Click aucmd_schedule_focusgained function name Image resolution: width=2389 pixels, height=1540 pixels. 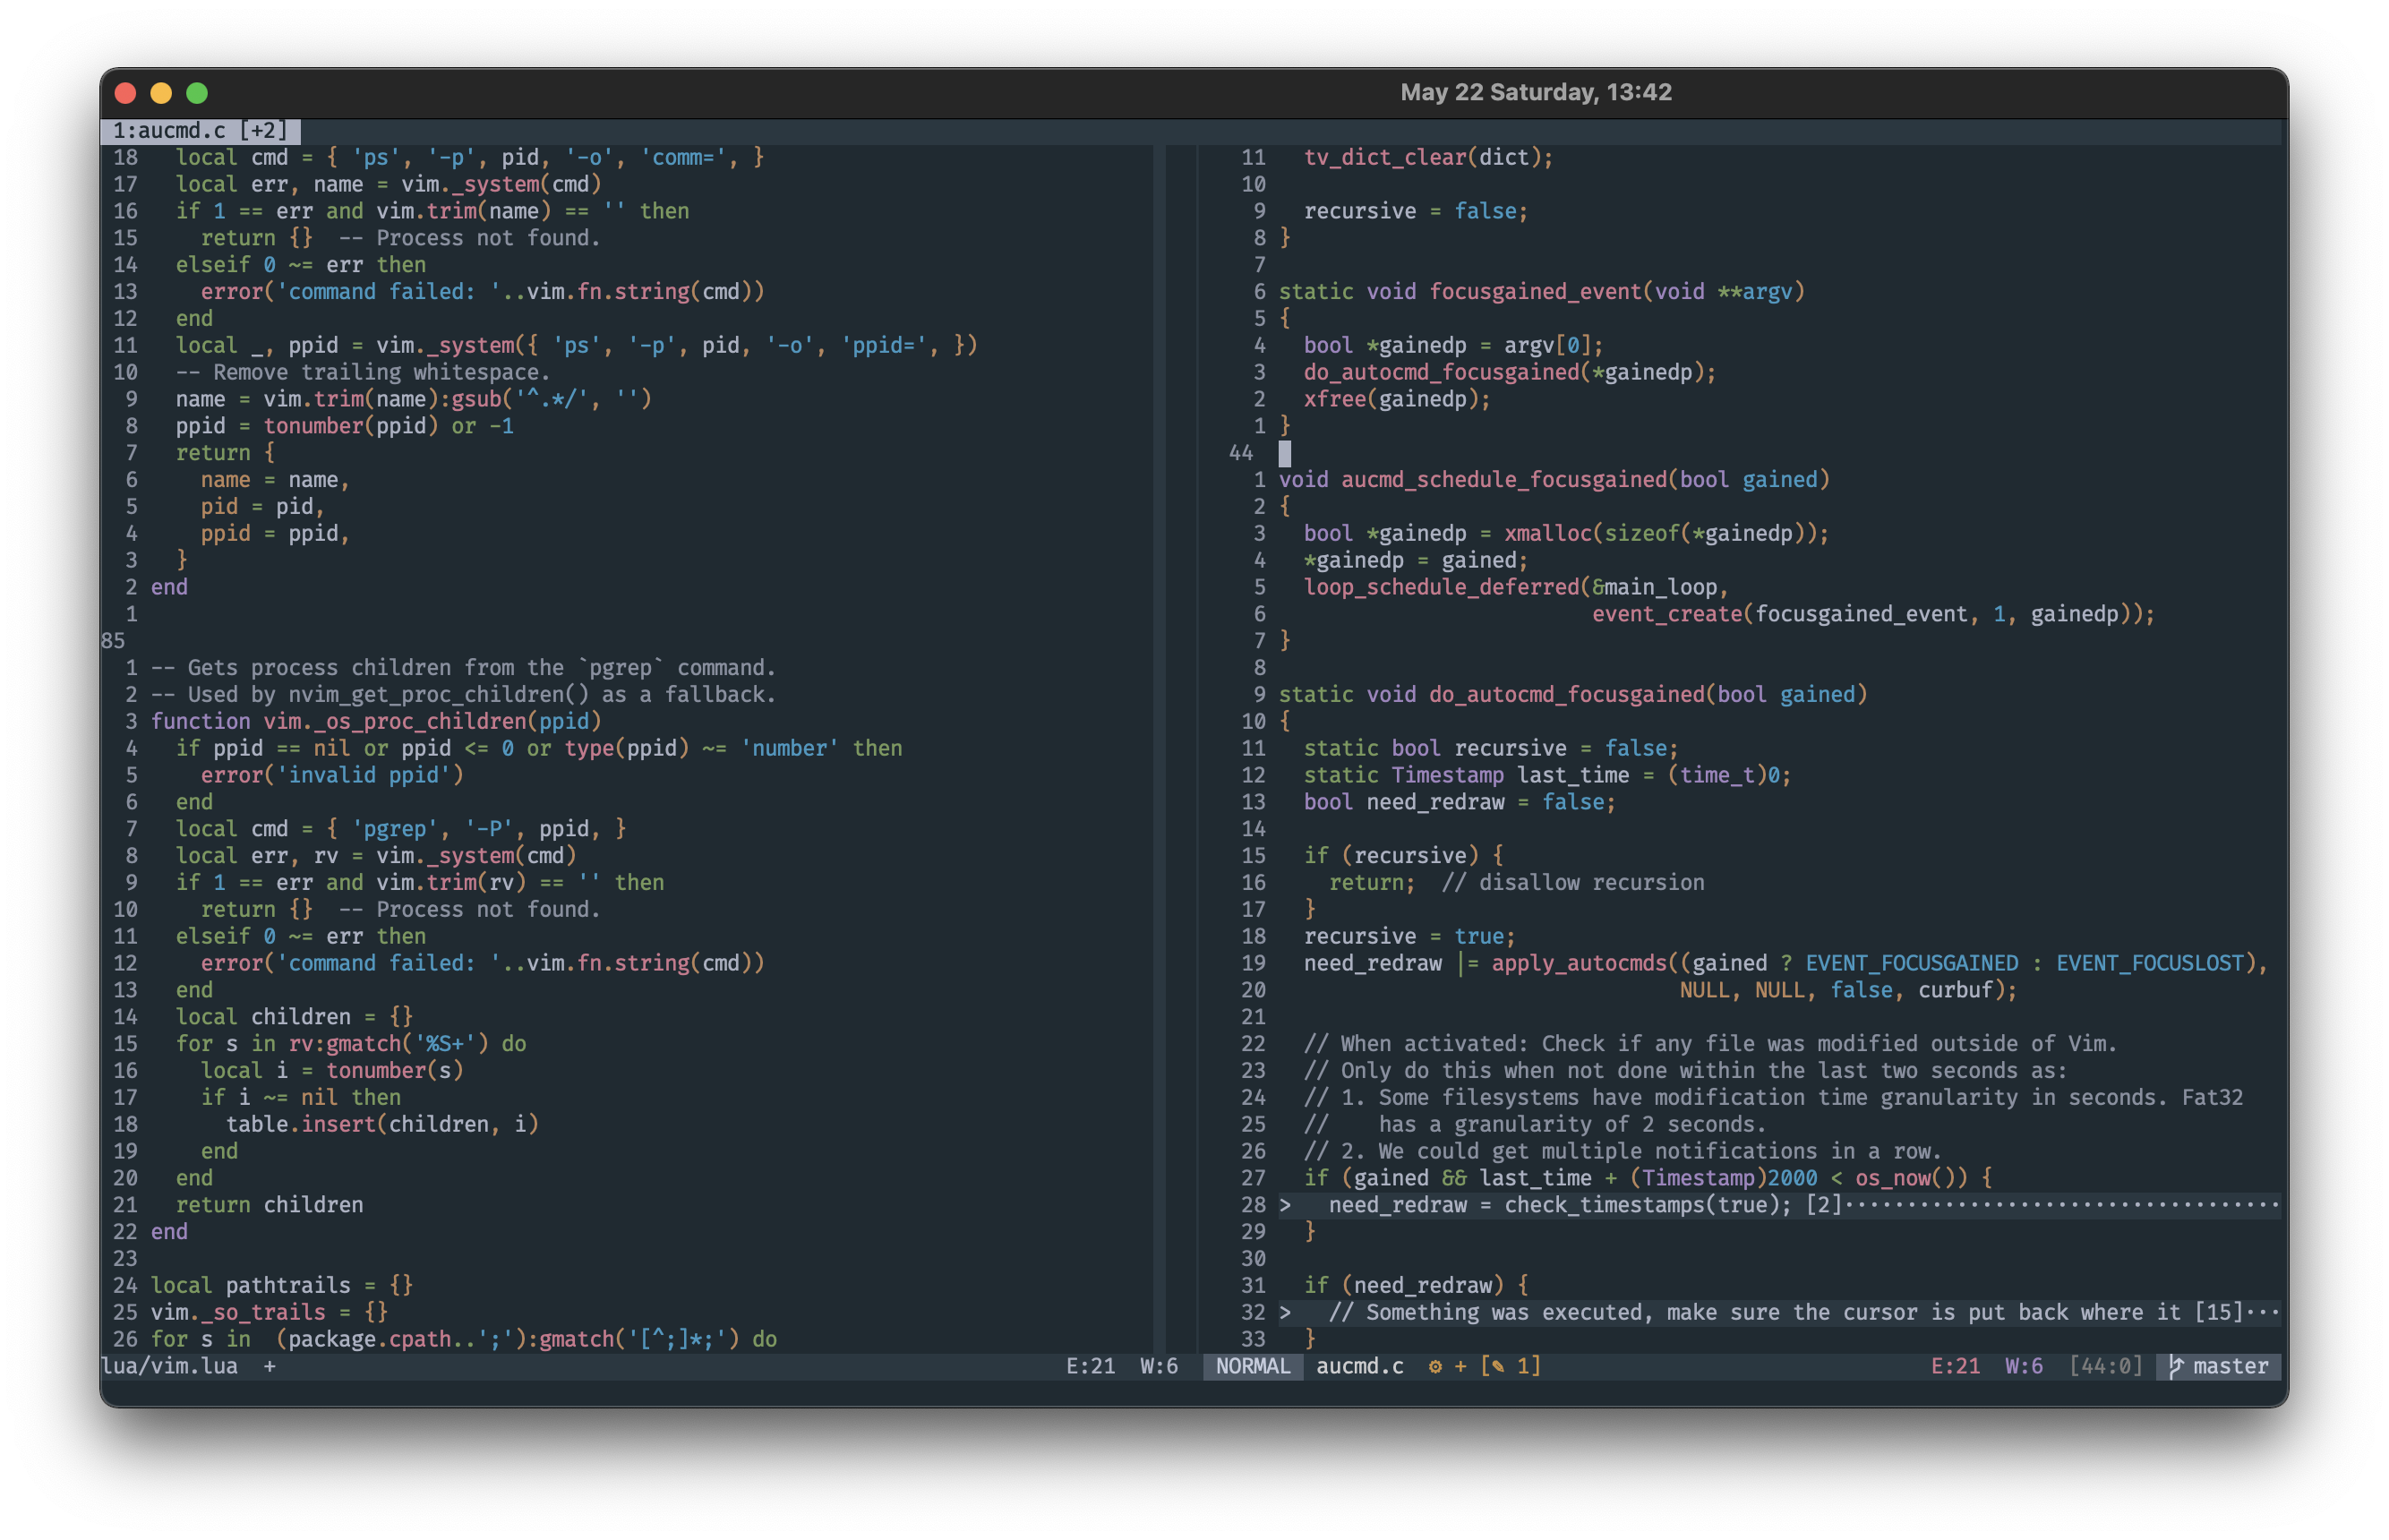tap(1504, 479)
